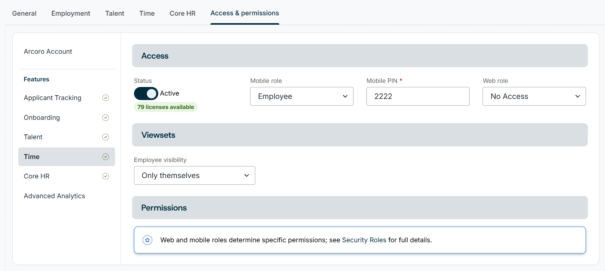
Task: Click the info badge icon in Permissions notice
Action: click(x=147, y=240)
